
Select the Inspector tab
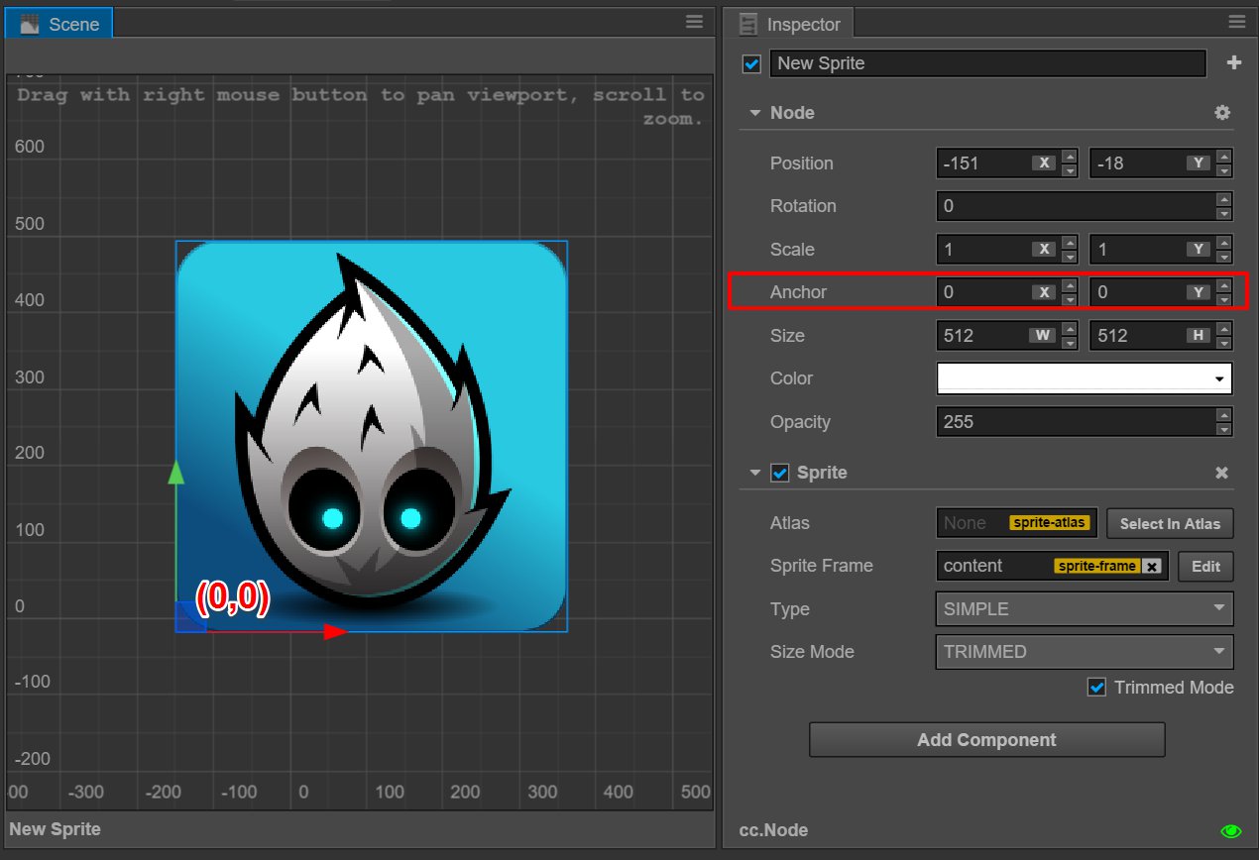(x=790, y=24)
